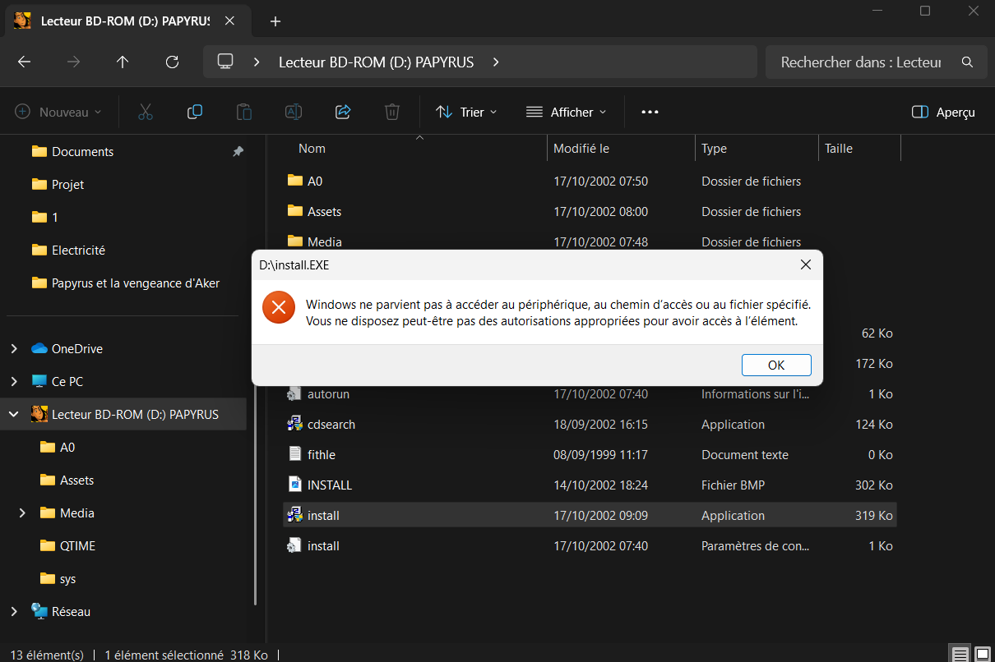
Task: Click the forward navigation arrow
Action: (x=73, y=62)
